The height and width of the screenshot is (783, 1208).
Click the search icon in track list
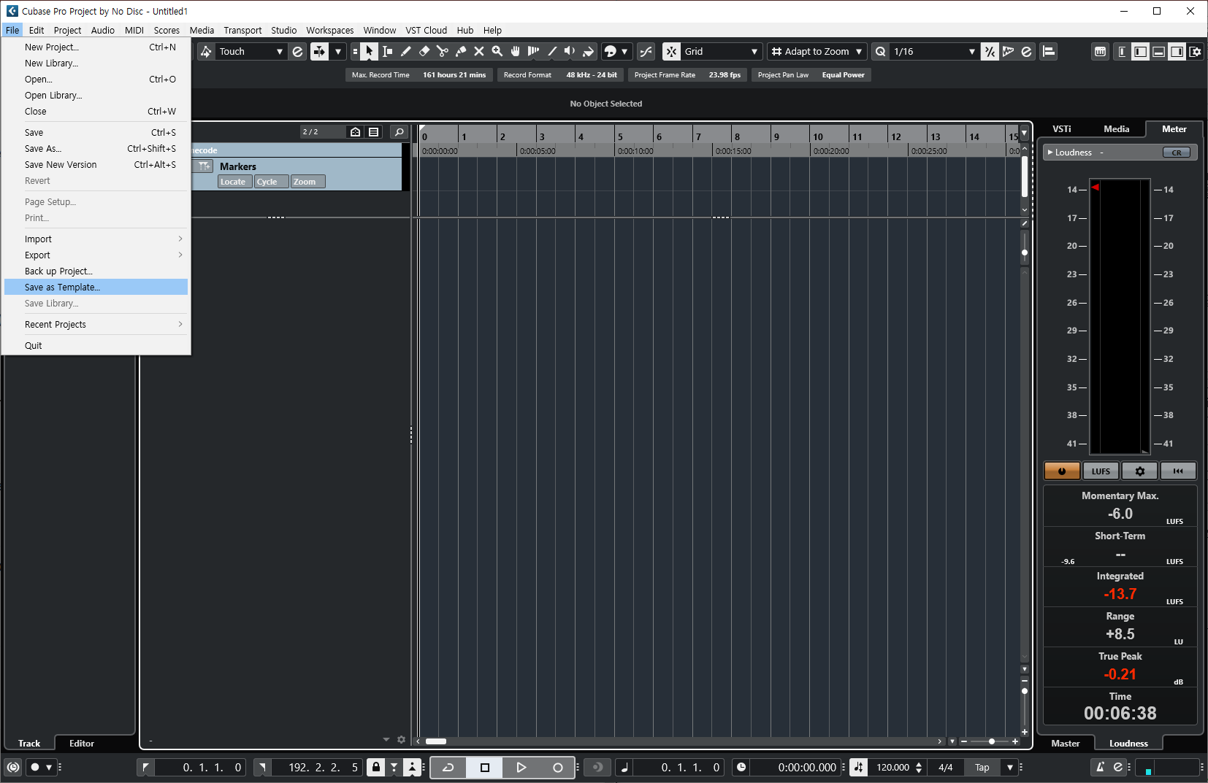pos(399,131)
